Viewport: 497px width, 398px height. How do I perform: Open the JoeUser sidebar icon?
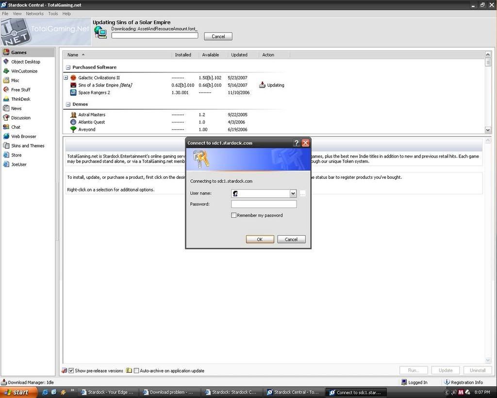pyautogui.click(x=6, y=164)
